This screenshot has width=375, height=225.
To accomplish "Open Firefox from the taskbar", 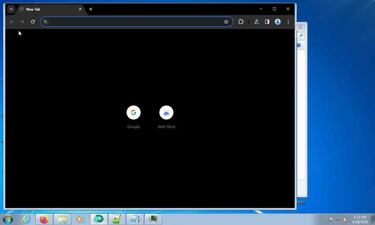I will coord(44,219).
